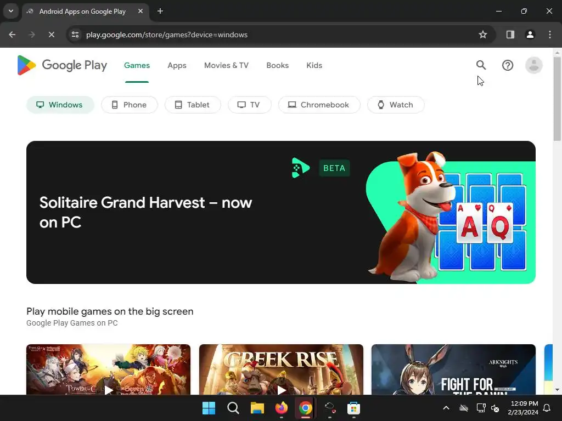This screenshot has width=562, height=421.
Task: Select the Phone device filter chip
Action: click(x=130, y=105)
